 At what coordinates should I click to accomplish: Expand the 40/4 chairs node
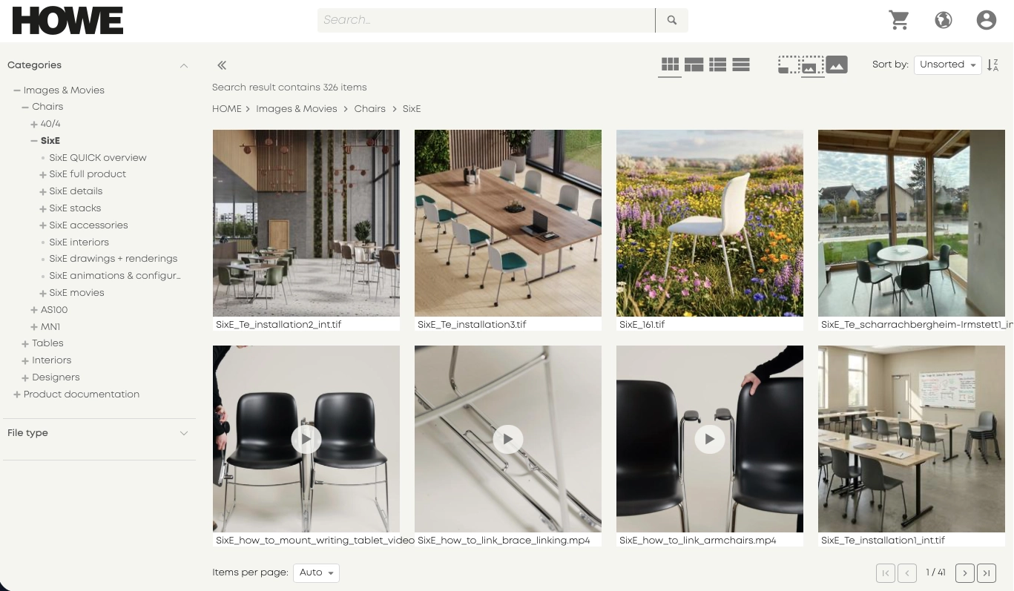tap(34, 124)
